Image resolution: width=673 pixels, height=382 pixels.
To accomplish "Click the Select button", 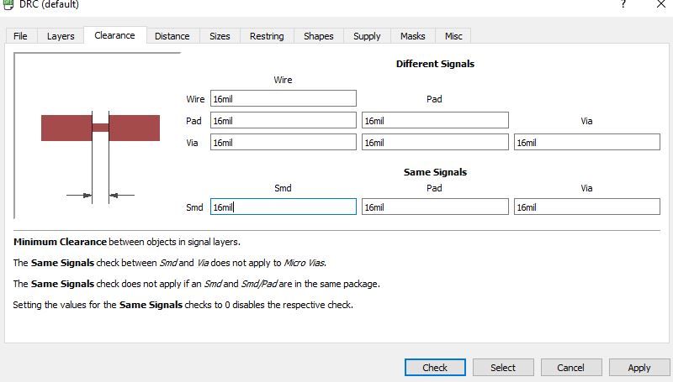I will 503,368.
